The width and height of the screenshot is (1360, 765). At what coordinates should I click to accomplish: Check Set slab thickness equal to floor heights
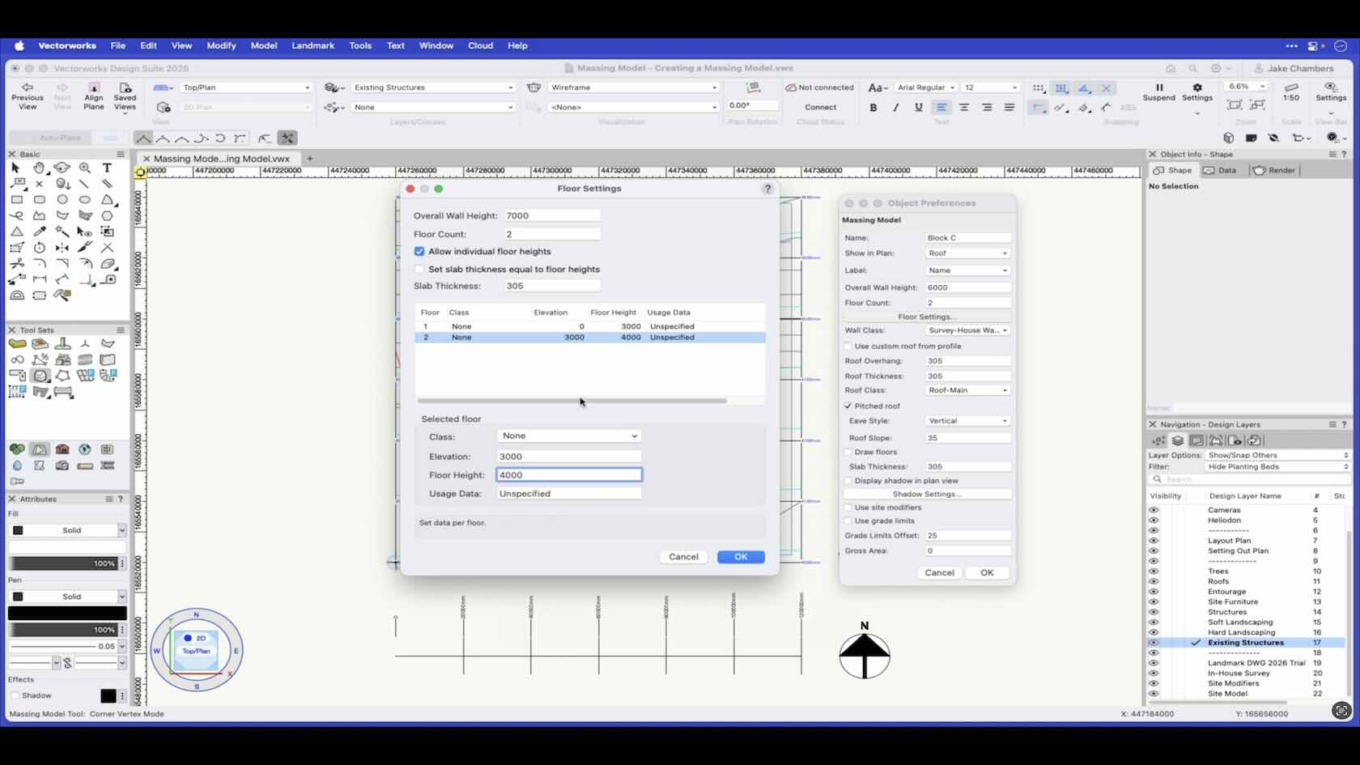(419, 270)
